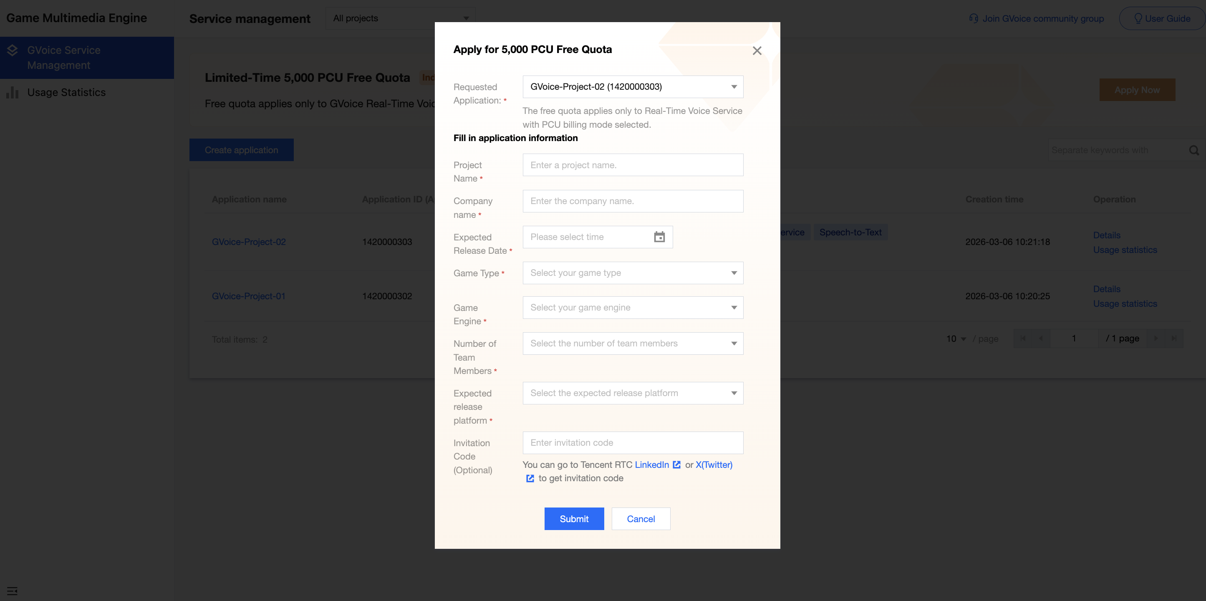1206x601 pixels.
Task: Open the Game Engine dropdown
Action: click(633, 308)
